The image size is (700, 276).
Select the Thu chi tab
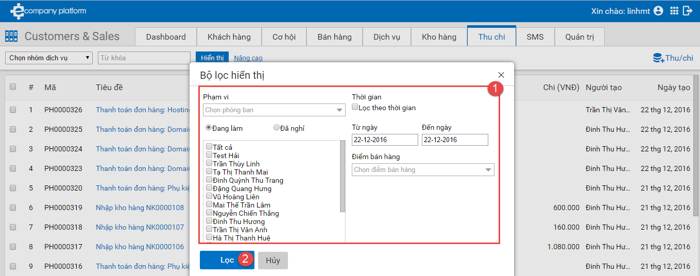point(492,37)
